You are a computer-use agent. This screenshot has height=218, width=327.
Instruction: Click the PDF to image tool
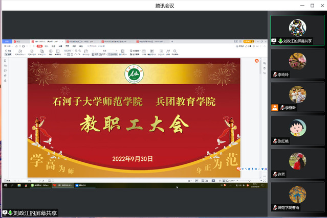[32, 52]
